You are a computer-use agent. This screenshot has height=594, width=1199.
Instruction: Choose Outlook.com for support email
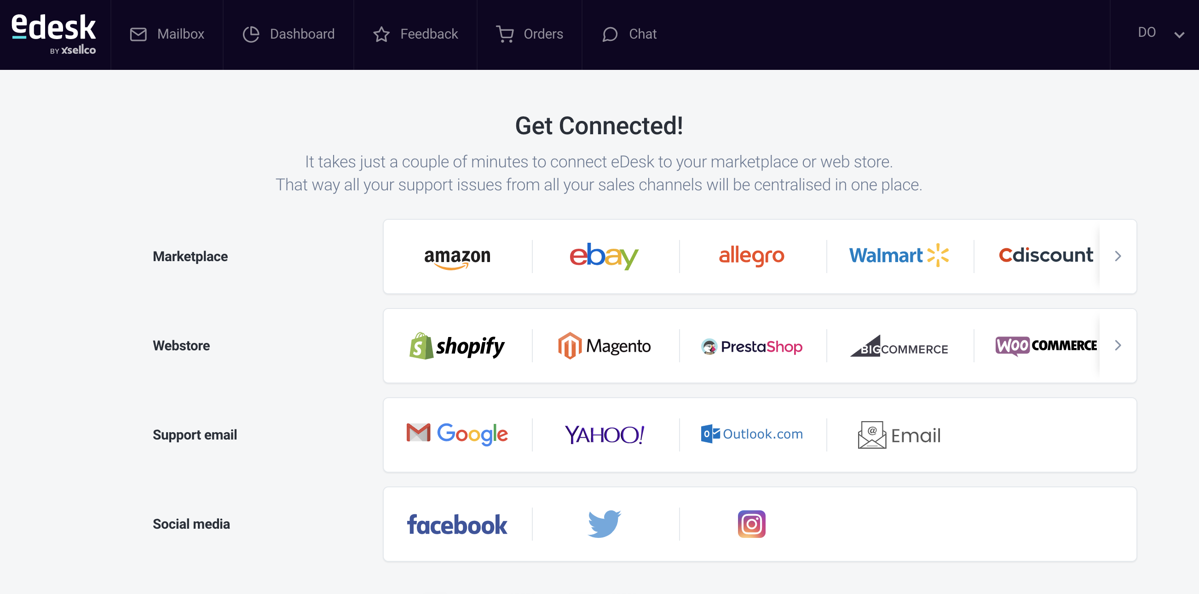click(752, 434)
